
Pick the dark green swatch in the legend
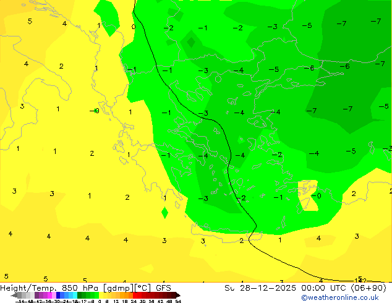(x=79, y=295)
